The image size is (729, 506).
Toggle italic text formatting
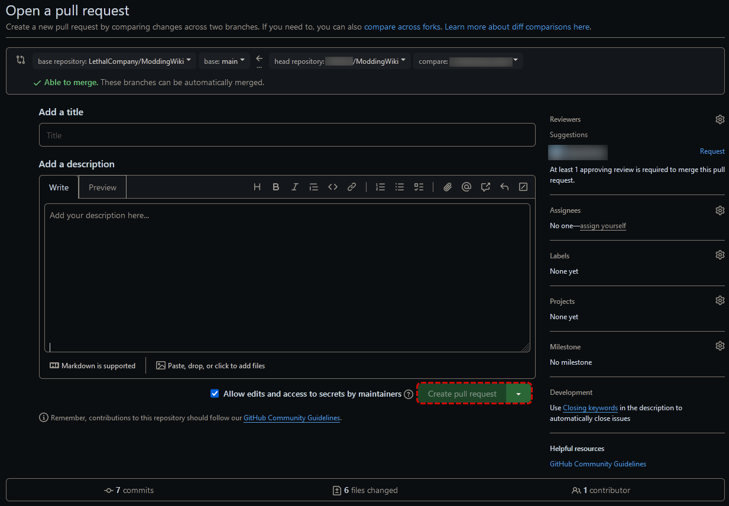tap(294, 187)
